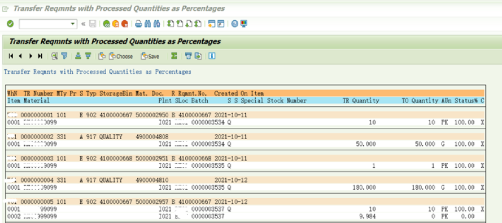Image resolution: width=502 pixels, height=223 pixels.
Task: Click the Export list icon
Action: click(198, 56)
